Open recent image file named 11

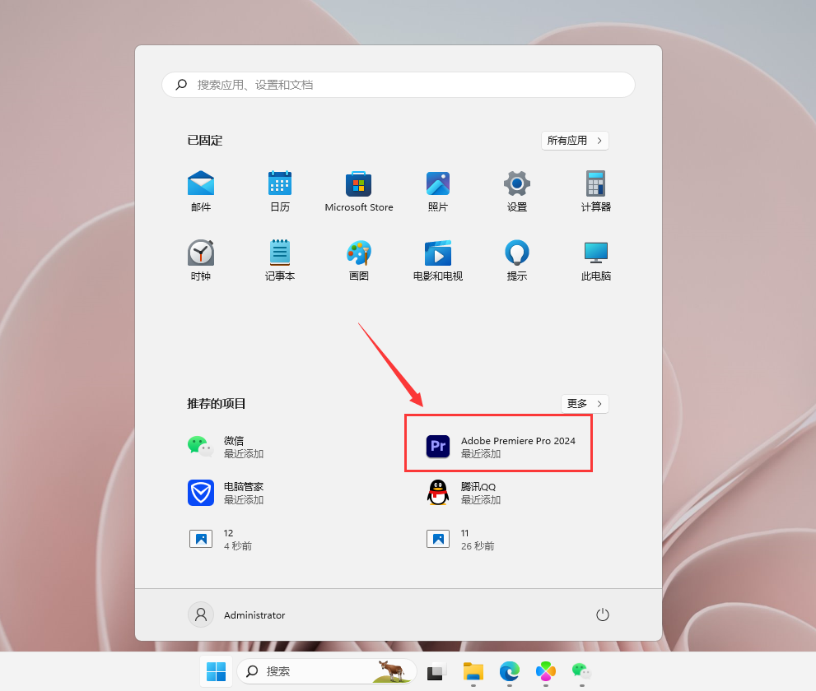click(460, 539)
